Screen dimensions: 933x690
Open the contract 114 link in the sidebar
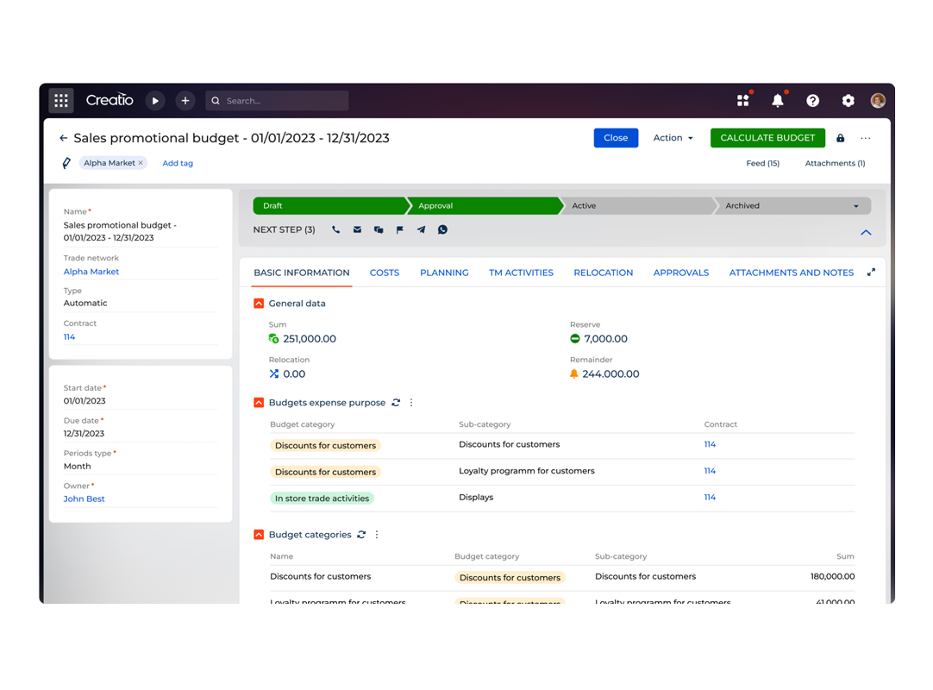tap(69, 336)
